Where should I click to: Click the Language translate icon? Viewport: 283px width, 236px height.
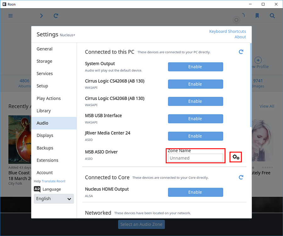37,189
